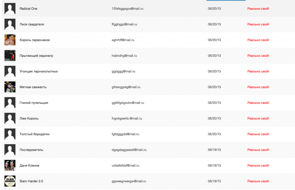Select the 06/19/13 date in Даня Кленов row
295x190 pixels.
tap(214, 166)
